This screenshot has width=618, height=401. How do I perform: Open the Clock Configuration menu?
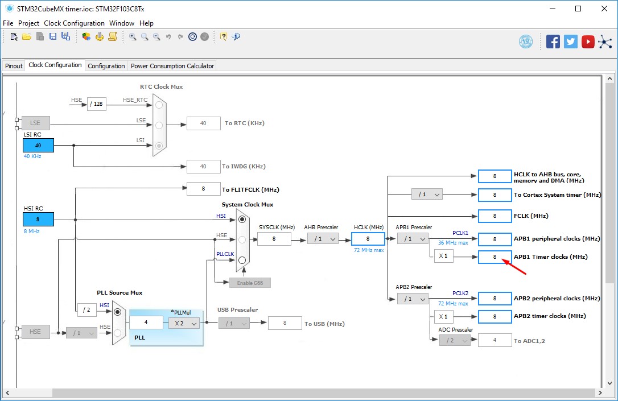coord(74,23)
